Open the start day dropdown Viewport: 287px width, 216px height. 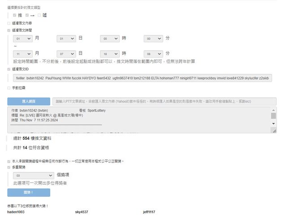coord(66,39)
